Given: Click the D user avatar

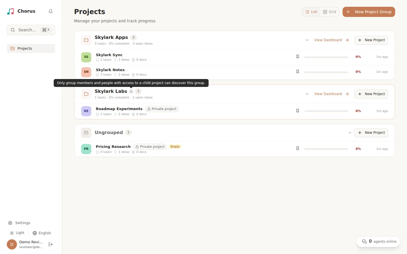Looking at the screenshot, I should click(x=12, y=244).
